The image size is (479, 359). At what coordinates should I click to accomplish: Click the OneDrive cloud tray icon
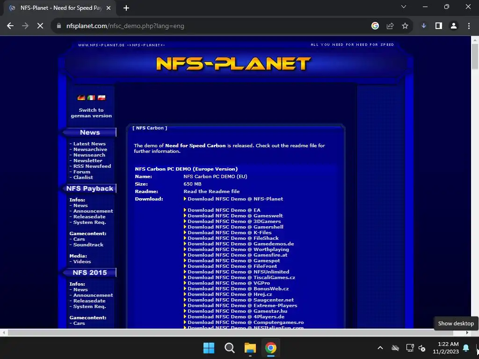395,348
